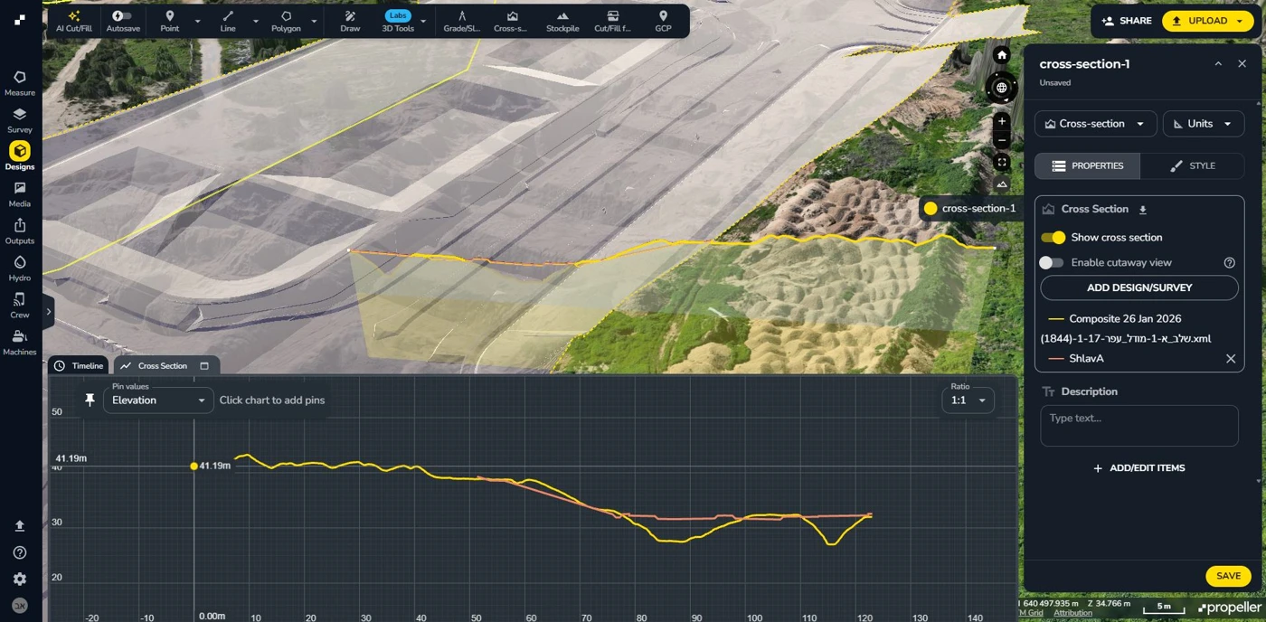Close the cross-section-1 panel
This screenshot has width=1266, height=622.
(x=1242, y=64)
